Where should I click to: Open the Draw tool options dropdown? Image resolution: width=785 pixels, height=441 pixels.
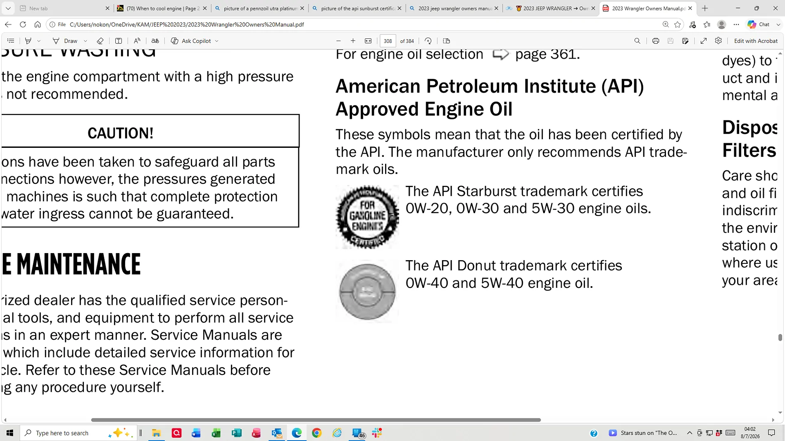[x=86, y=41]
